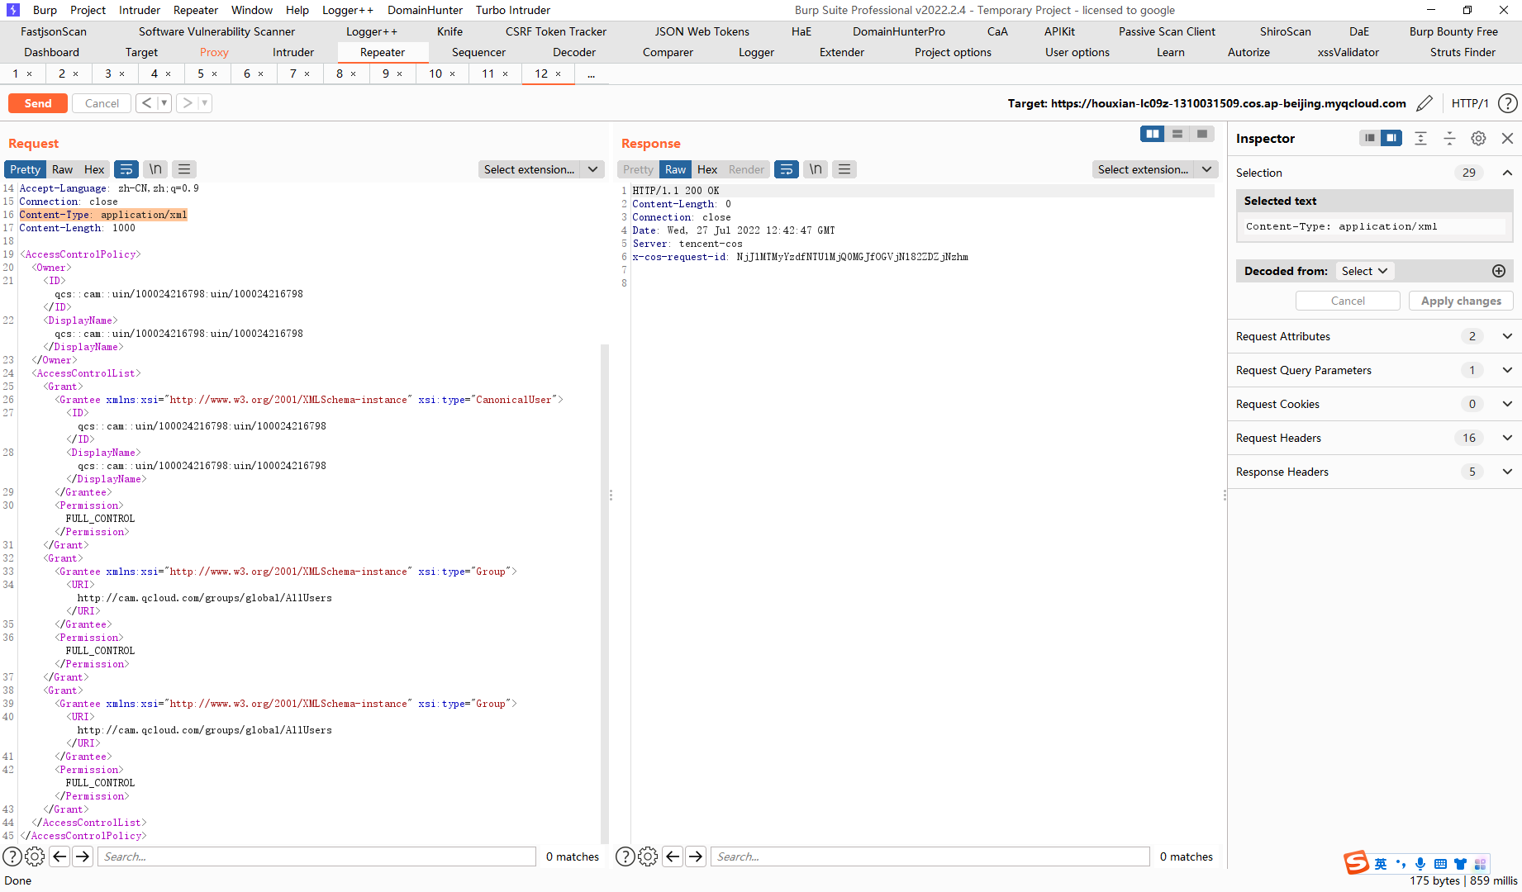This screenshot has width=1522, height=892.
Task: Open Repeater help question mark icon
Action: point(1508,103)
